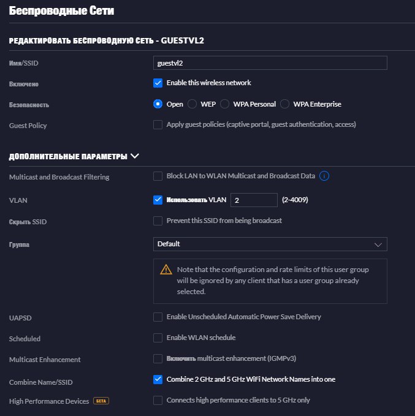Select WPA Personal security
The height and width of the screenshot is (416, 415).
(224, 104)
